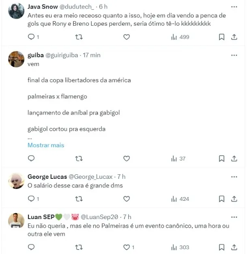The width and height of the screenshot is (250, 254).
Task: Open more options for Java Snow's tweet
Action: click(234, 7)
